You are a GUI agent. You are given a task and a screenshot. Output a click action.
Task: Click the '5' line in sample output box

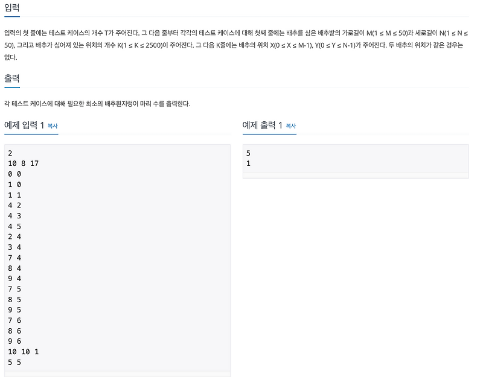pyautogui.click(x=248, y=153)
